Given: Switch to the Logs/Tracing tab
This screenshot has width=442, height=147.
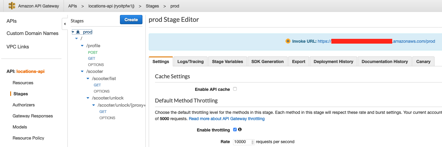Looking at the screenshot, I should pyautogui.click(x=190, y=62).
